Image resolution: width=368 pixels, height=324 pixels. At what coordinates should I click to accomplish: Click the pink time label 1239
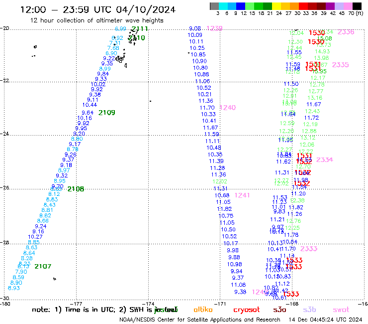[x=214, y=28]
